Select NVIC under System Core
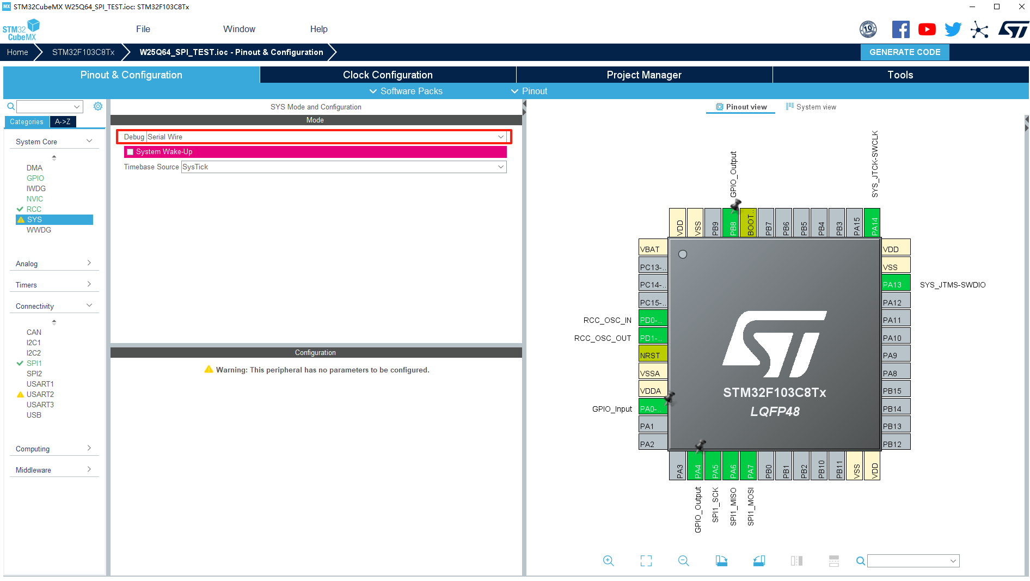Image resolution: width=1030 pixels, height=581 pixels. tap(35, 199)
